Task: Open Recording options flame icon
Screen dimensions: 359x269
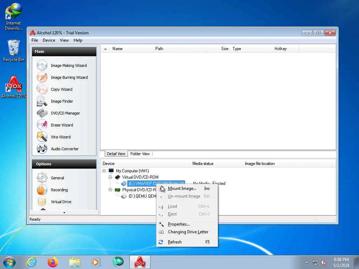Action: tap(42, 189)
